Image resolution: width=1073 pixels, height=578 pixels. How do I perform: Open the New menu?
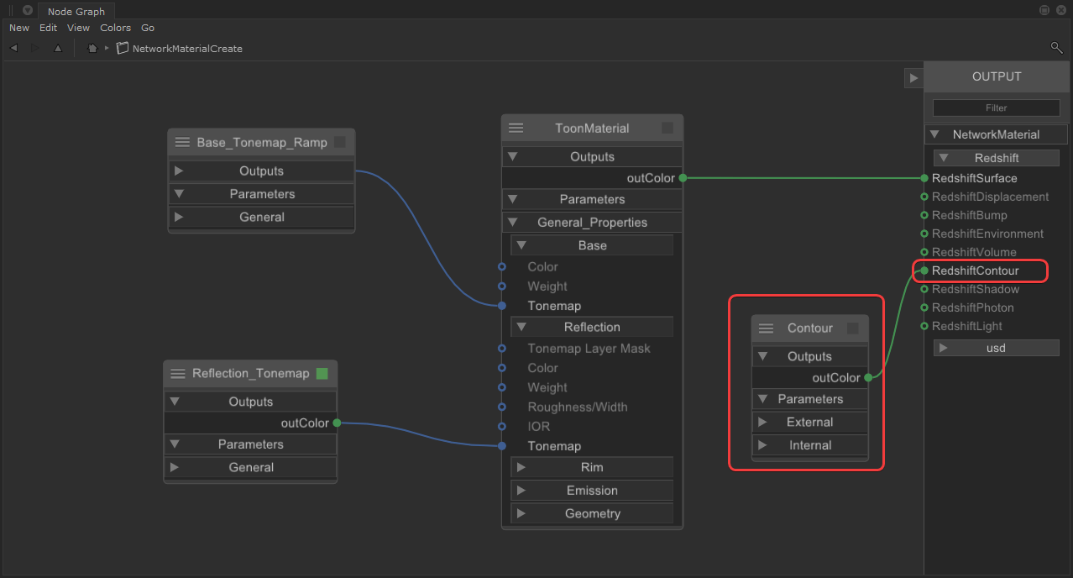click(19, 28)
